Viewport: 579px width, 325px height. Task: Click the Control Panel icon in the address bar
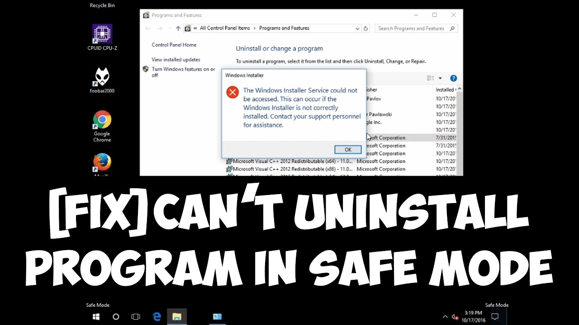tap(188, 28)
